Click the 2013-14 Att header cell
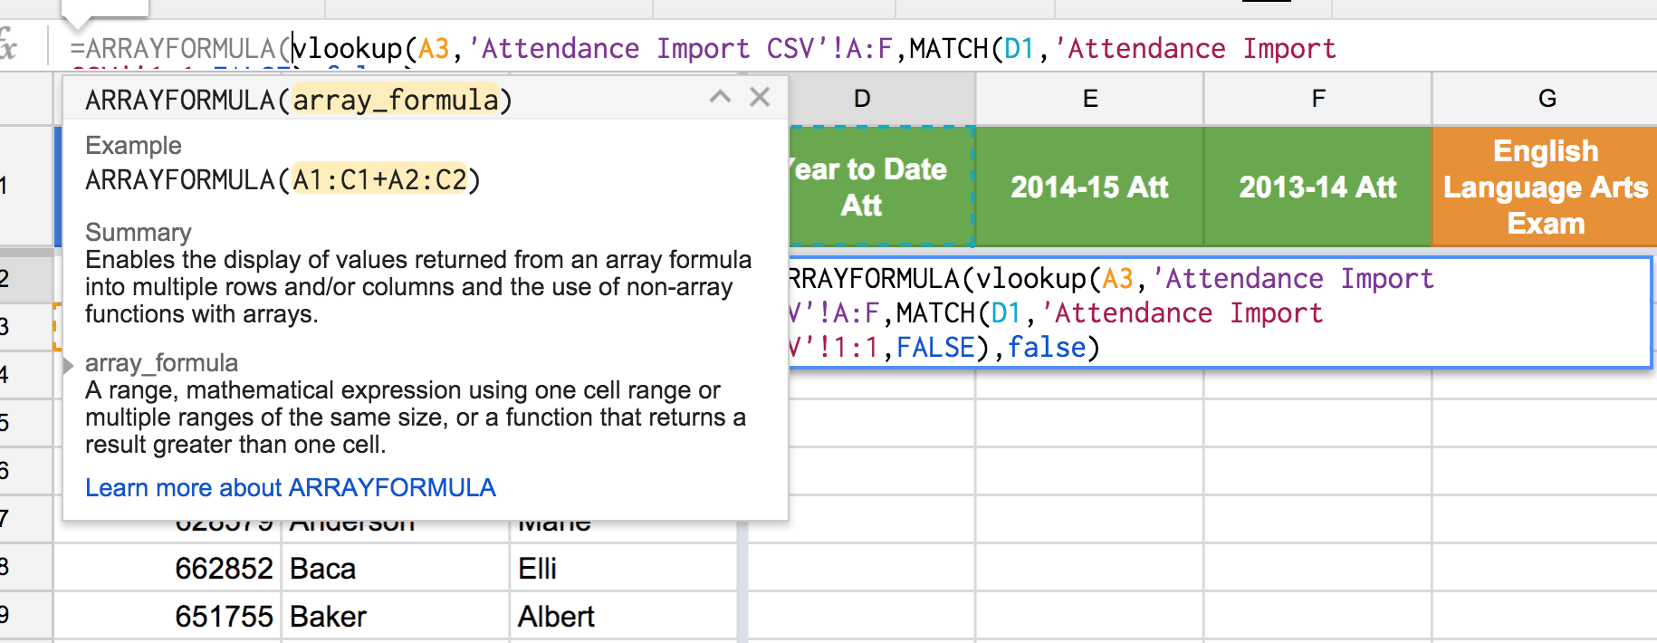The image size is (1657, 643). (1318, 187)
